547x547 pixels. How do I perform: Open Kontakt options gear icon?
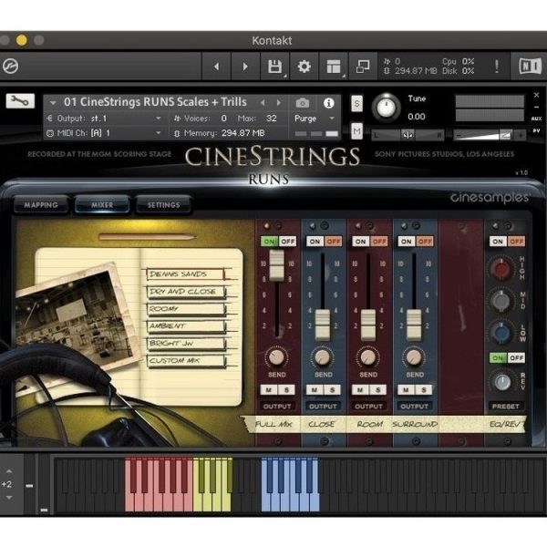pos(304,66)
